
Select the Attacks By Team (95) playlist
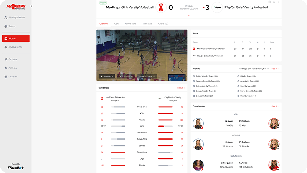[248, 81]
